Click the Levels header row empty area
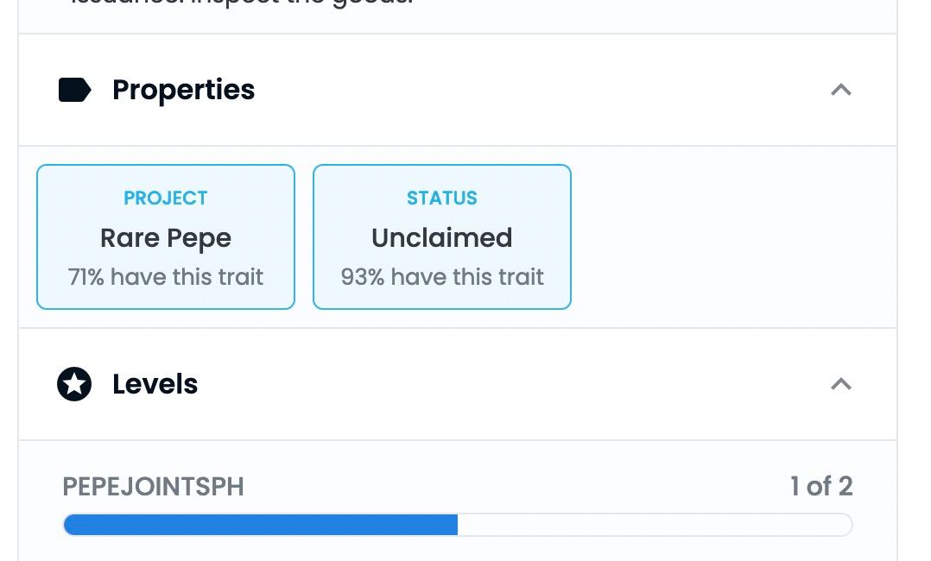 [510, 384]
